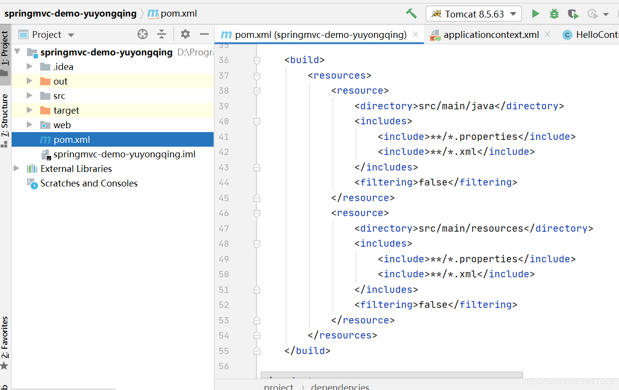The image size is (619, 390).
Task: Open Project panel settings gear
Action: click(x=185, y=34)
